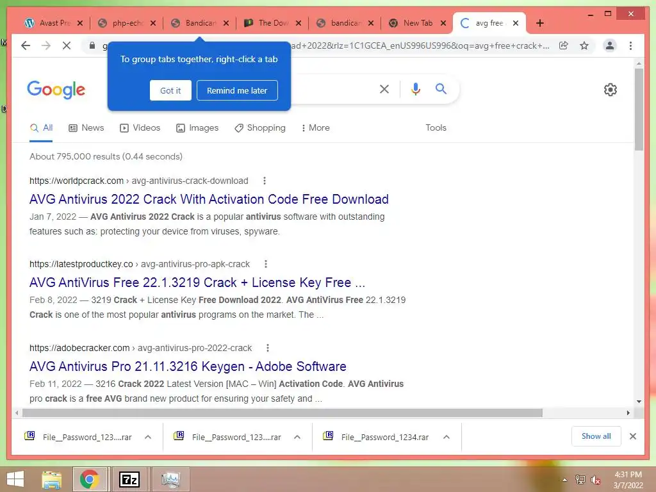The height and width of the screenshot is (492, 656).
Task: Open the Chrome profile avatar
Action: tap(610, 45)
